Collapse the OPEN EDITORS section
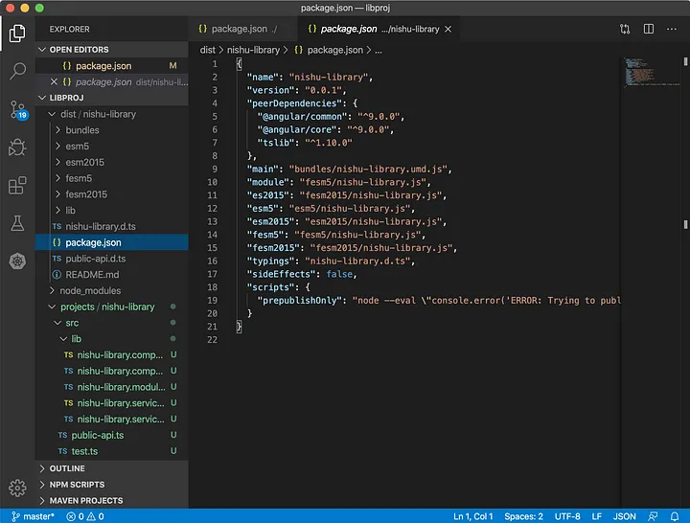690x523 pixels. (79, 50)
